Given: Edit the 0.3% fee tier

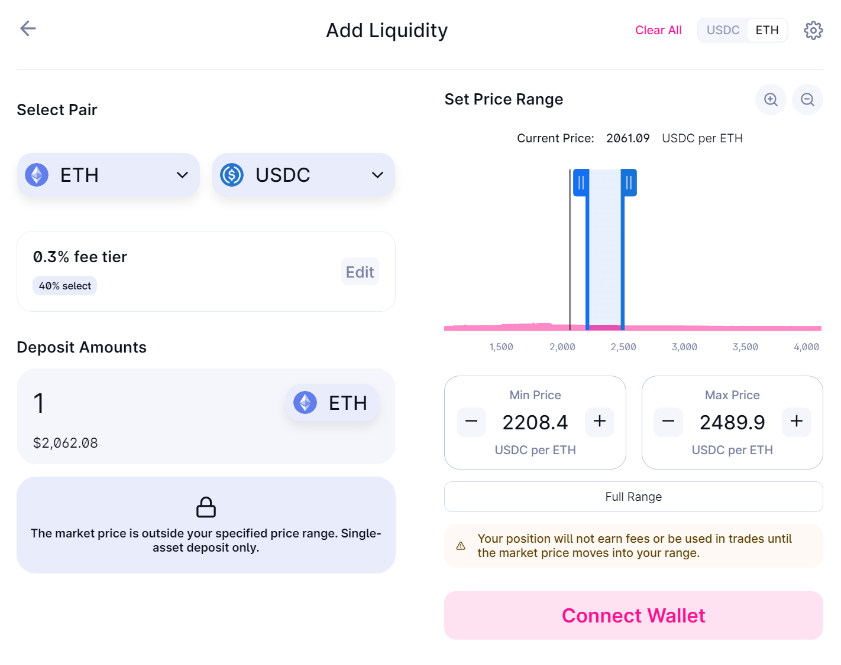Looking at the screenshot, I should pos(360,272).
